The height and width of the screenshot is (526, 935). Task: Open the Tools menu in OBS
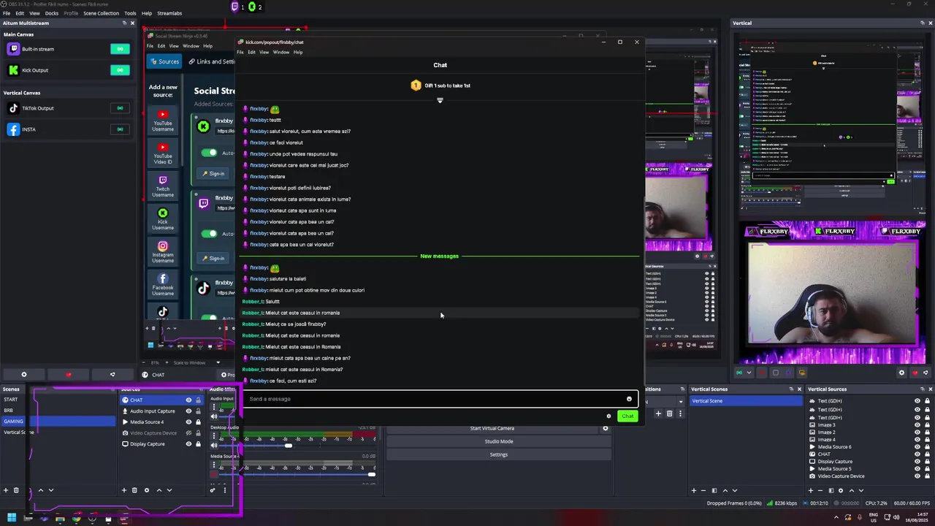coord(130,13)
